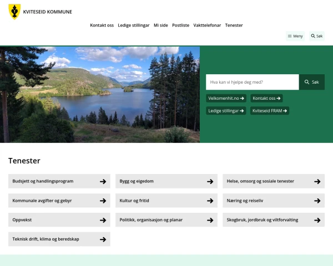Select Vakttelefonar in the top menu
333x266 pixels.
pyautogui.click(x=207, y=25)
